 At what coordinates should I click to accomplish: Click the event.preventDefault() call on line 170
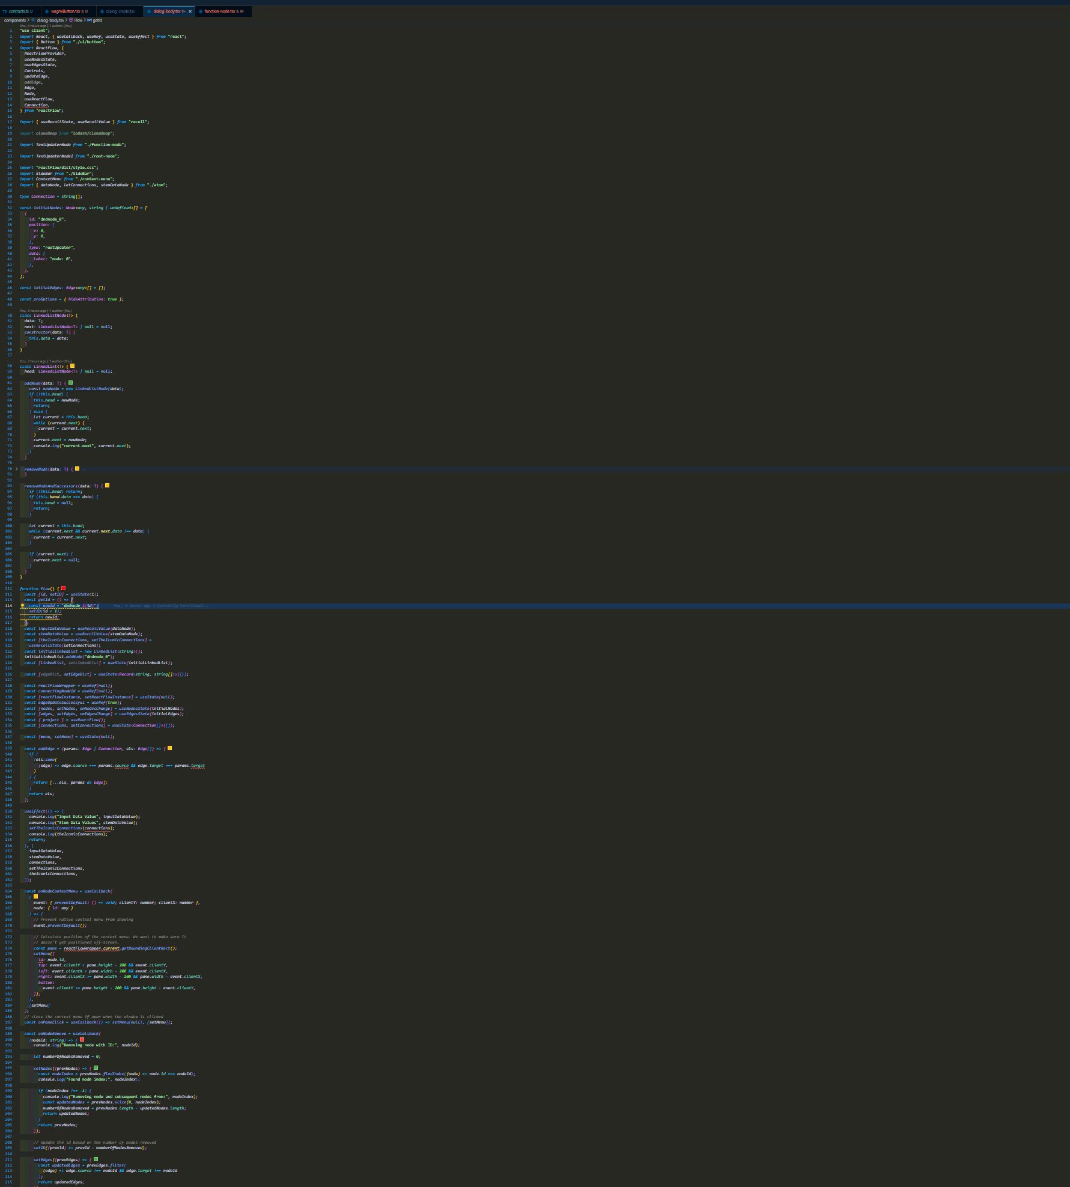pyautogui.click(x=60, y=926)
